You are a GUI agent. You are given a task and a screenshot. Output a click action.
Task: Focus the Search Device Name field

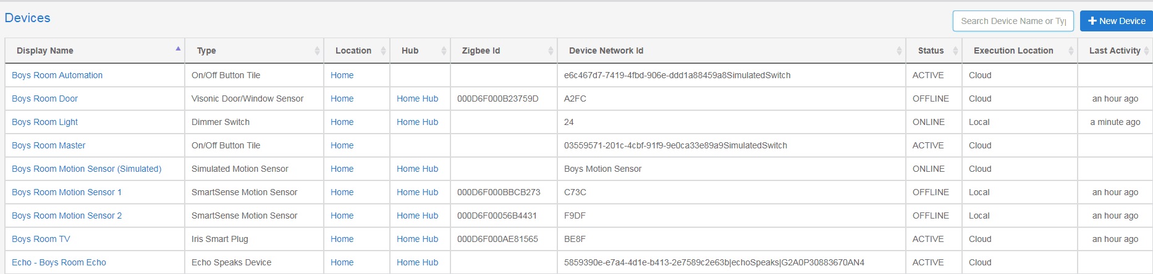coord(1013,21)
